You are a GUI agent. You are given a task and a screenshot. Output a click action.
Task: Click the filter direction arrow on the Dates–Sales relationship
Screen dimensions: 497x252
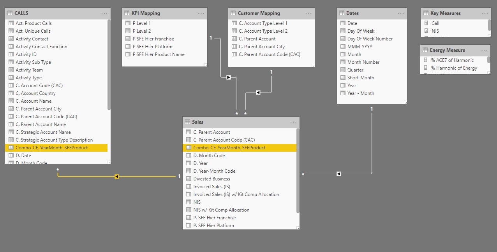(338, 174)
